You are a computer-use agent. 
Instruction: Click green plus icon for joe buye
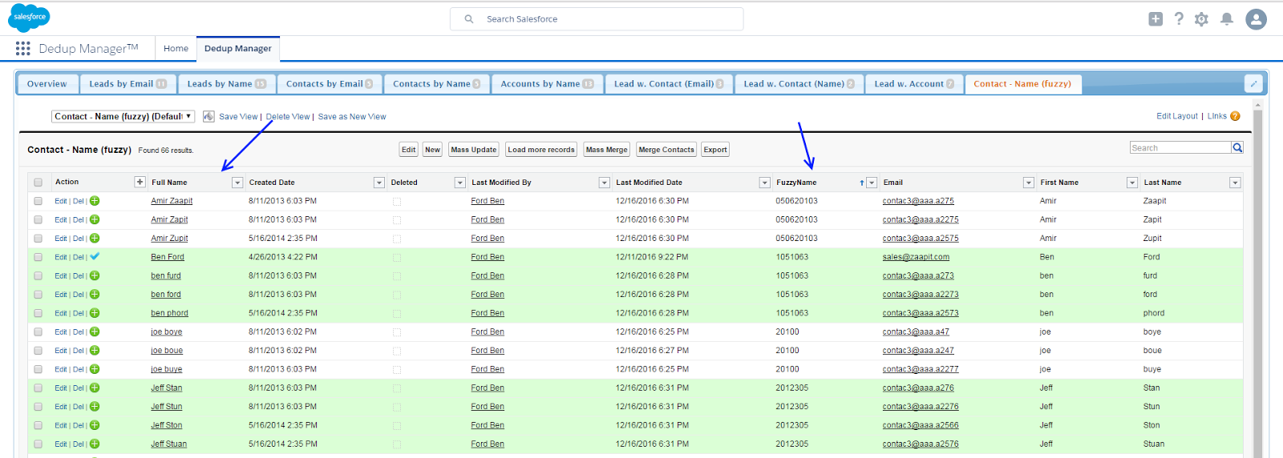click(95, 369)
